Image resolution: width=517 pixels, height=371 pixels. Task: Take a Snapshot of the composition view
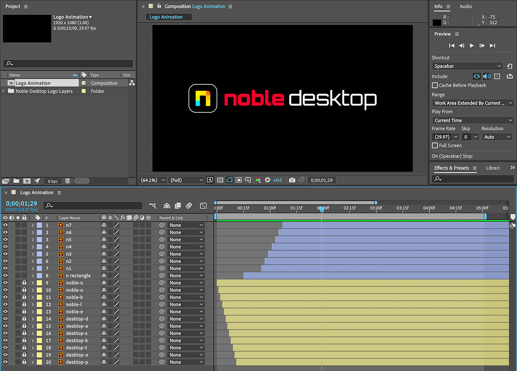(292, 180)
